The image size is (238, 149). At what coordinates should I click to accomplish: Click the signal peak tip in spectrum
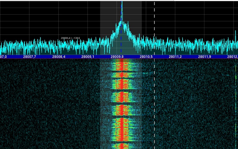click(x=121, y=2)
